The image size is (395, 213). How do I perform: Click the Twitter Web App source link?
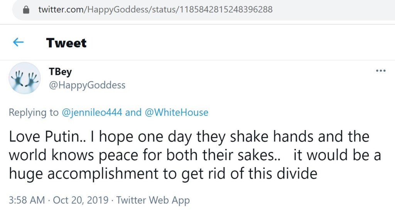pyautogui.click(x=153, y=200)
